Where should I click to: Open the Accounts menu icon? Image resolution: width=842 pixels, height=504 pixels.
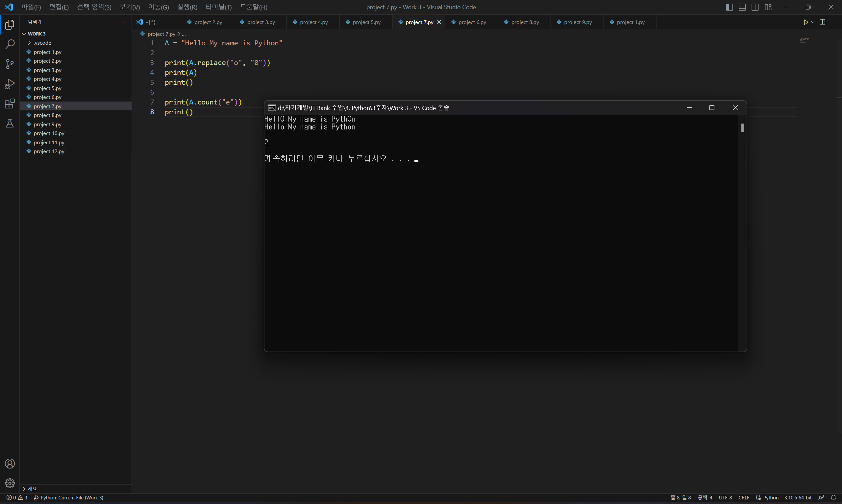tap(10, 464)
